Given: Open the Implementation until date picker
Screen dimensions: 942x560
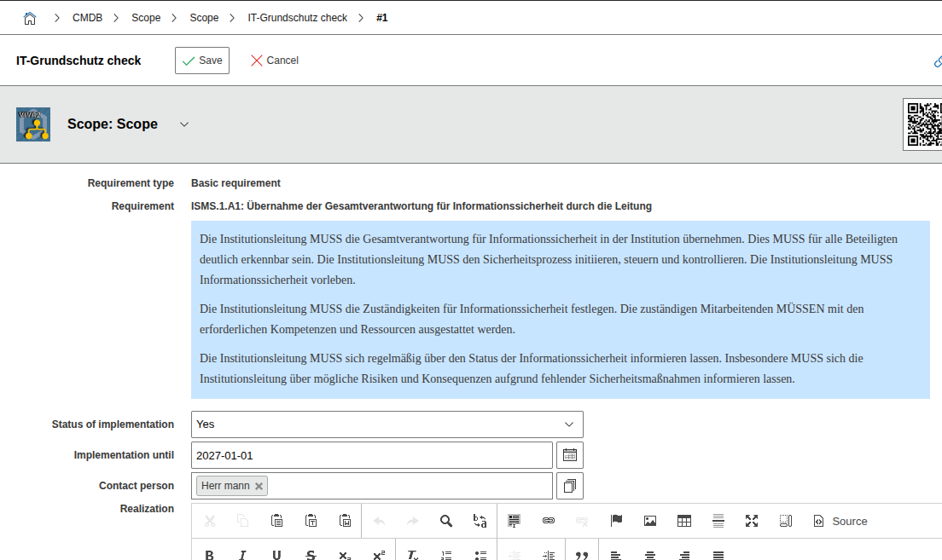Looking at the screenshot, I should 569,454.
